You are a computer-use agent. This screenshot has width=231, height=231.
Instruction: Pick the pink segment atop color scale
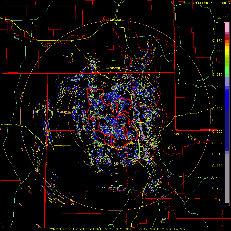[227, 27]
